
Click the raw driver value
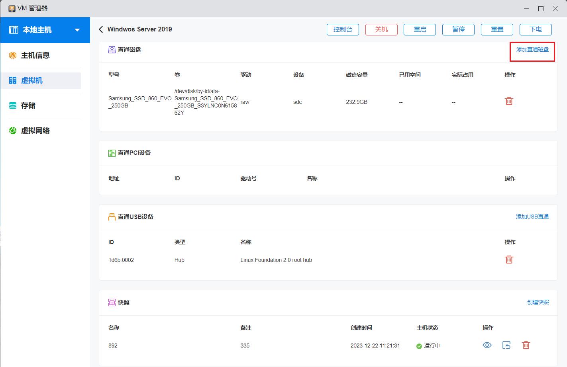[x=245, y=102]
